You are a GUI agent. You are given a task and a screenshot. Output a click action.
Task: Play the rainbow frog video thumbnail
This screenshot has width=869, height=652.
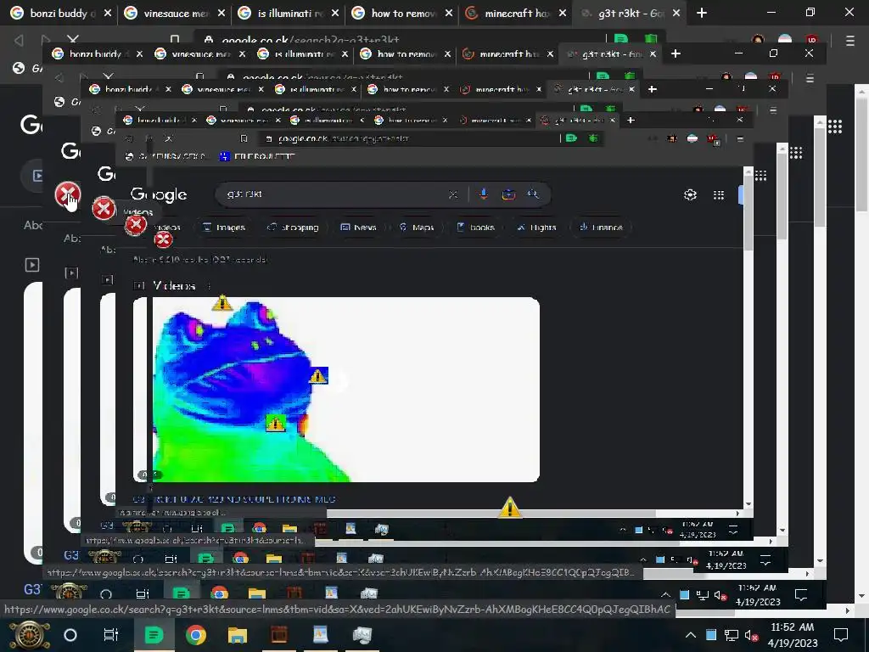click(336, 390)
